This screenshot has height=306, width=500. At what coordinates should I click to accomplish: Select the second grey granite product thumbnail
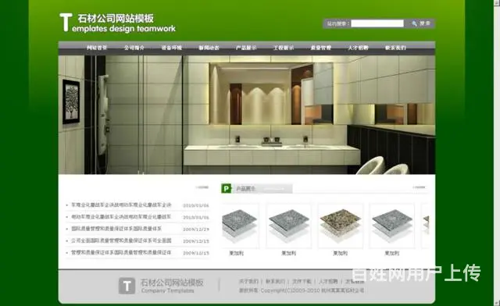coord(289,226)
